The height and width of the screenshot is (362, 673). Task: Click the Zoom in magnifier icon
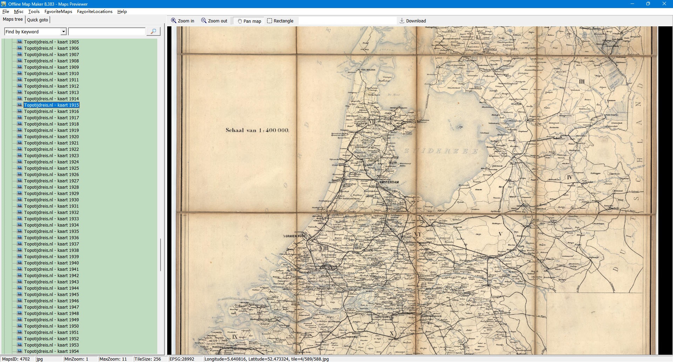click(174, 21)
